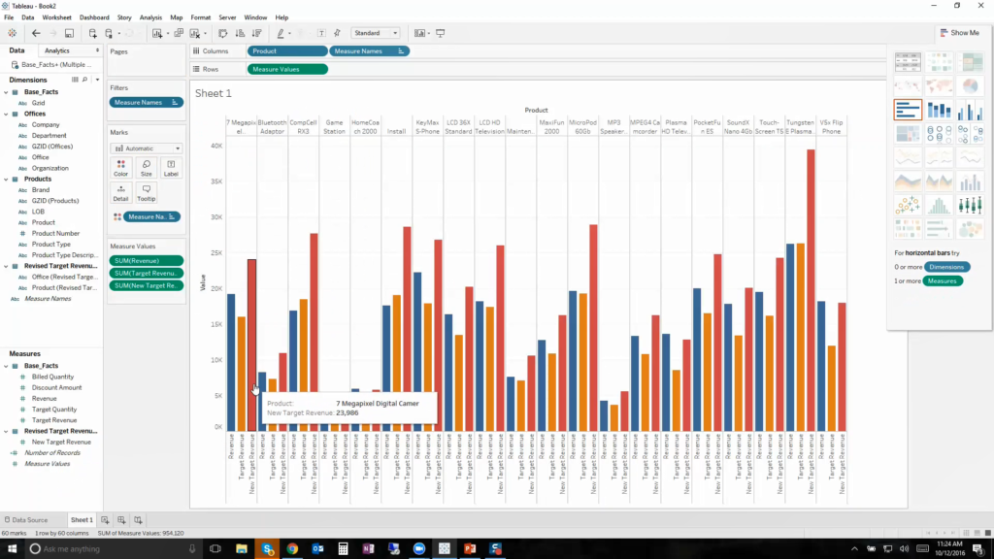Click the Undo back arrow
This screenshot has height=559, width=994.
[x=36, y=33]
